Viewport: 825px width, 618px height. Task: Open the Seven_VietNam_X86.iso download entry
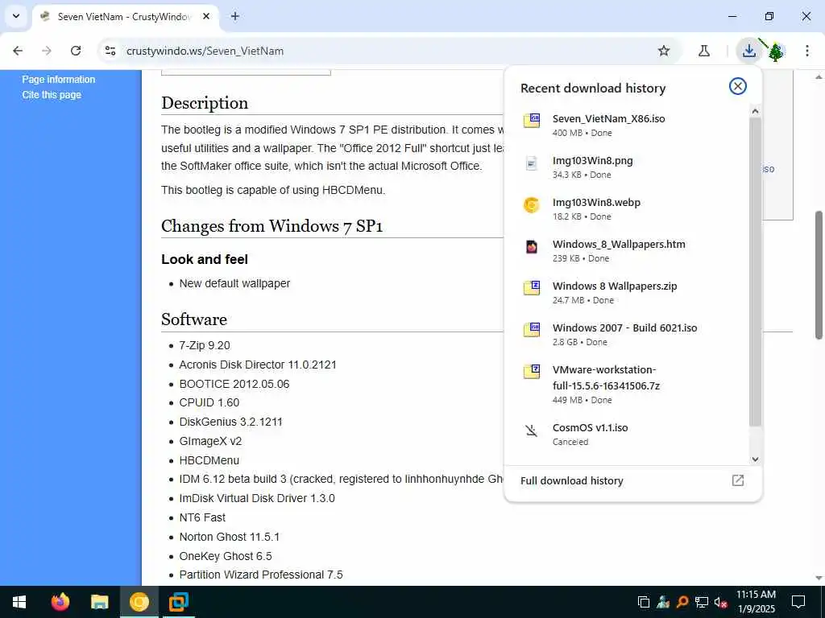click(626, 125)
